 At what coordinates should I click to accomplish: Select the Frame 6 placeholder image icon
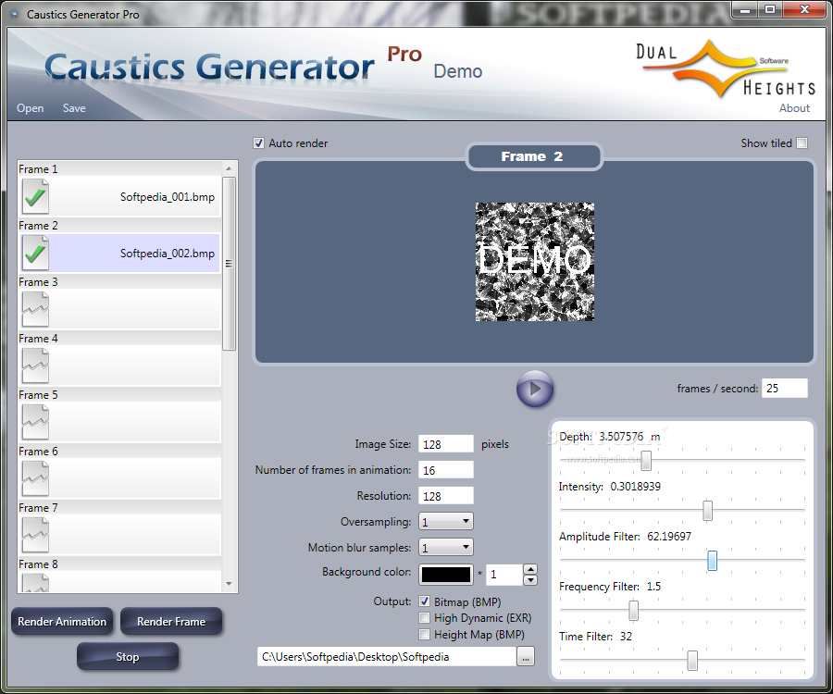pyautogui.click(x=35, y=478)
